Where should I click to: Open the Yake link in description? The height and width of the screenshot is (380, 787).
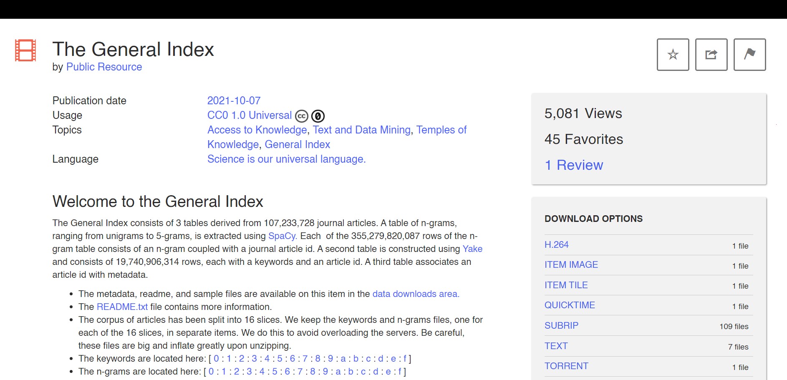click(x=472, y=249)
